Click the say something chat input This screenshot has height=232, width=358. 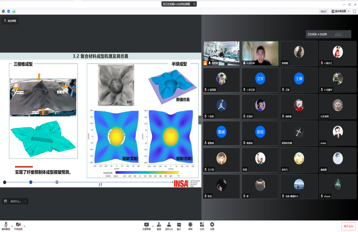pos(16,201)
